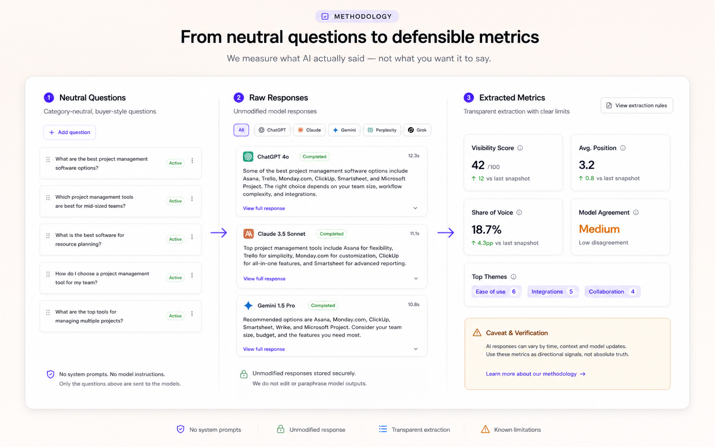Click the Caveat & Verification warning icon

tap(477, 333)
